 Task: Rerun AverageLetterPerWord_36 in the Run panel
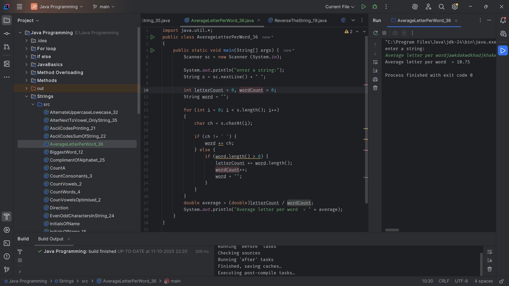(x=375, y=33)
